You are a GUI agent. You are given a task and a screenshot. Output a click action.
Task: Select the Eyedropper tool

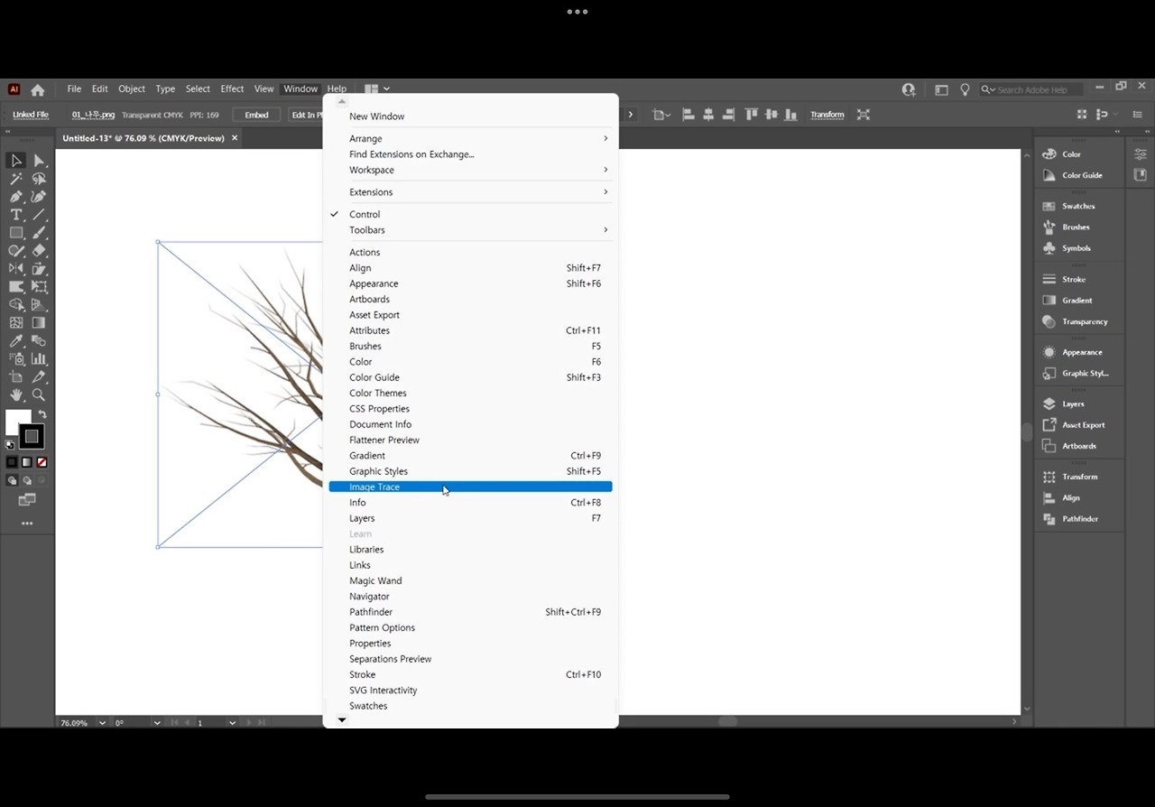[16, 341]
